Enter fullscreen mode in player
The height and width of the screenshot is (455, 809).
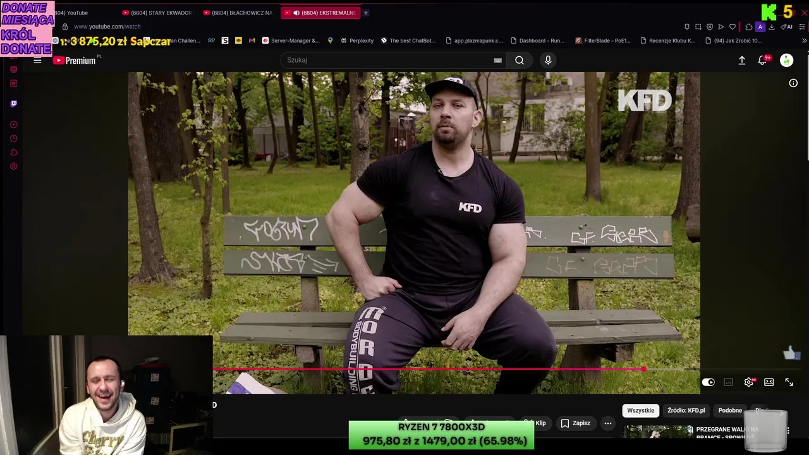point(789,382)
